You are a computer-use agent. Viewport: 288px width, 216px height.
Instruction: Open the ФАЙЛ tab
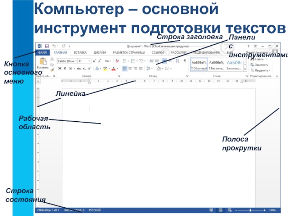[x=42, y=53]
